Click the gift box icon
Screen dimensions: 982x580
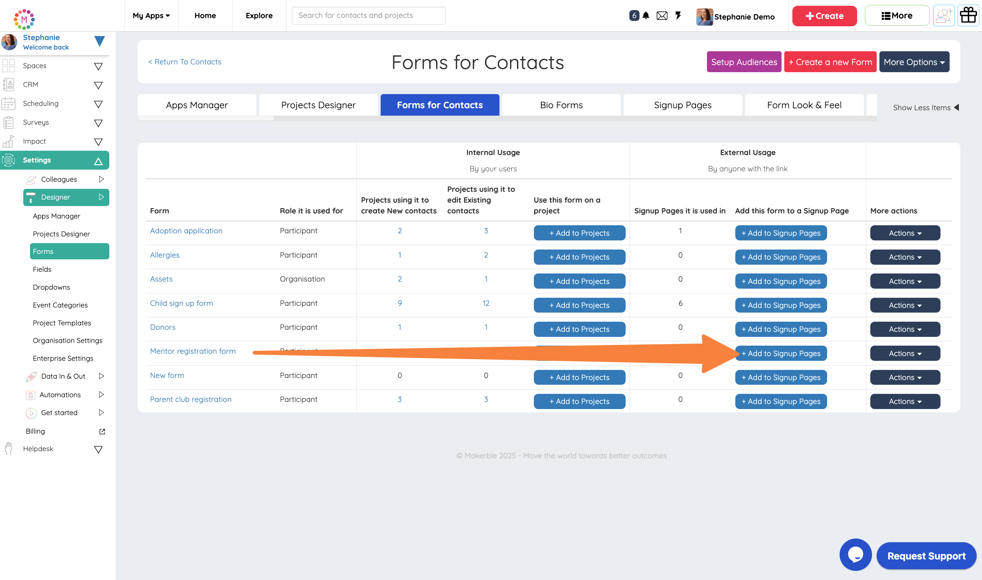click(968, 16)
